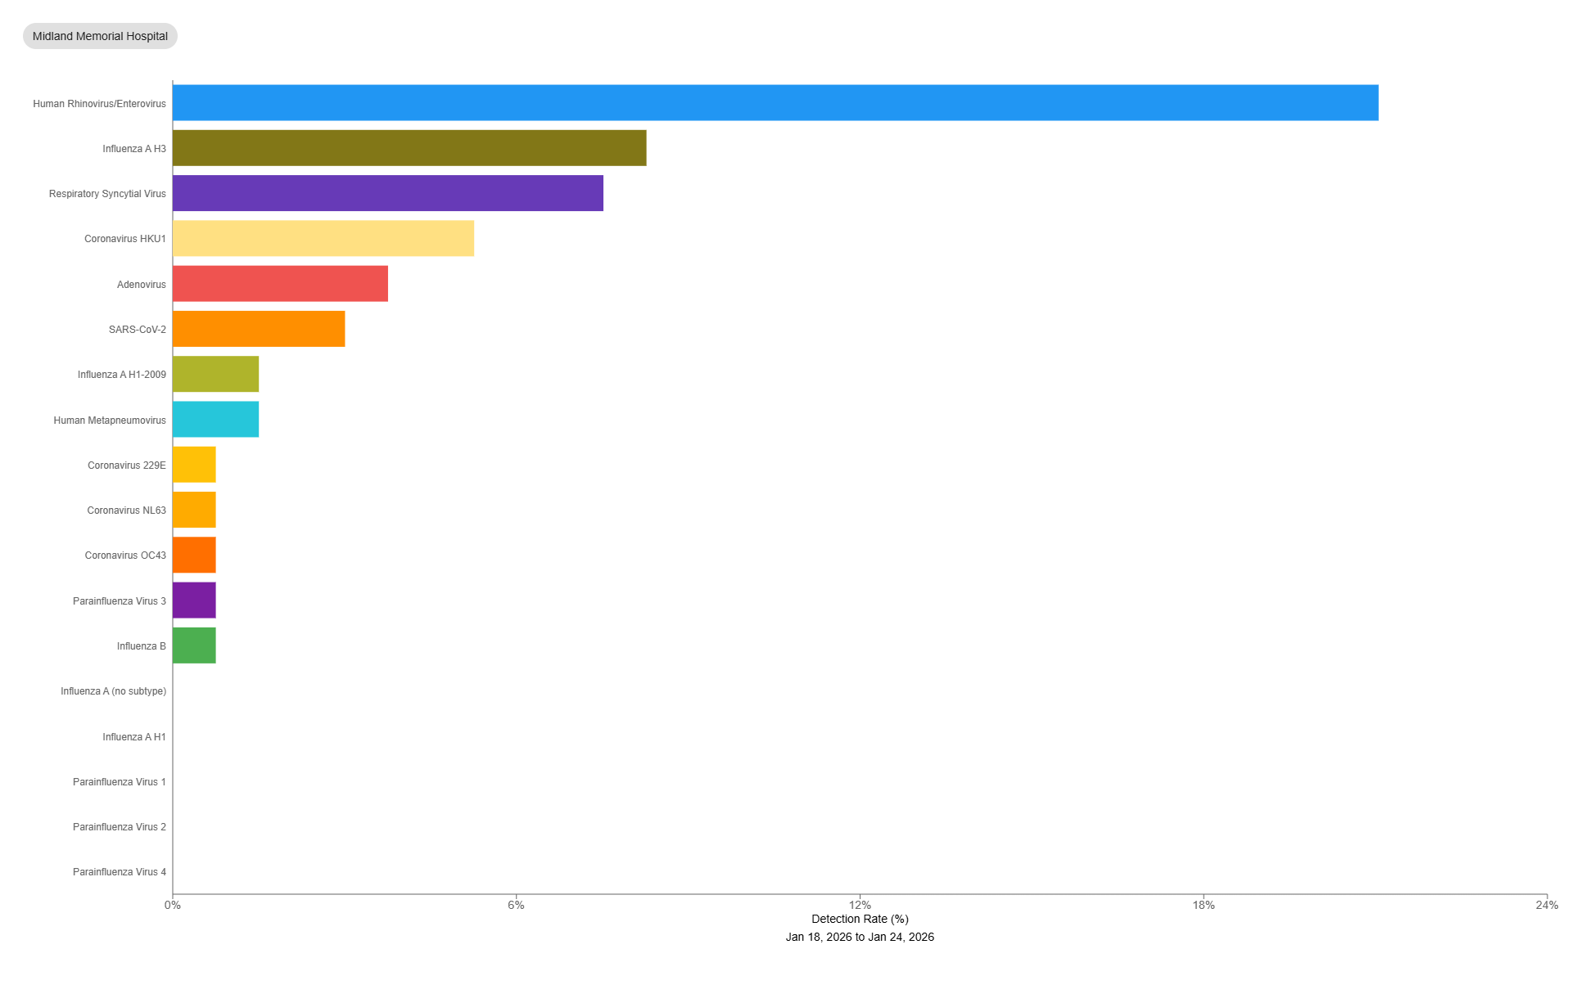Screen dimensions: 1572x985
Task: Click the Detection Rate (%) axis title
Action: (860, 919)
